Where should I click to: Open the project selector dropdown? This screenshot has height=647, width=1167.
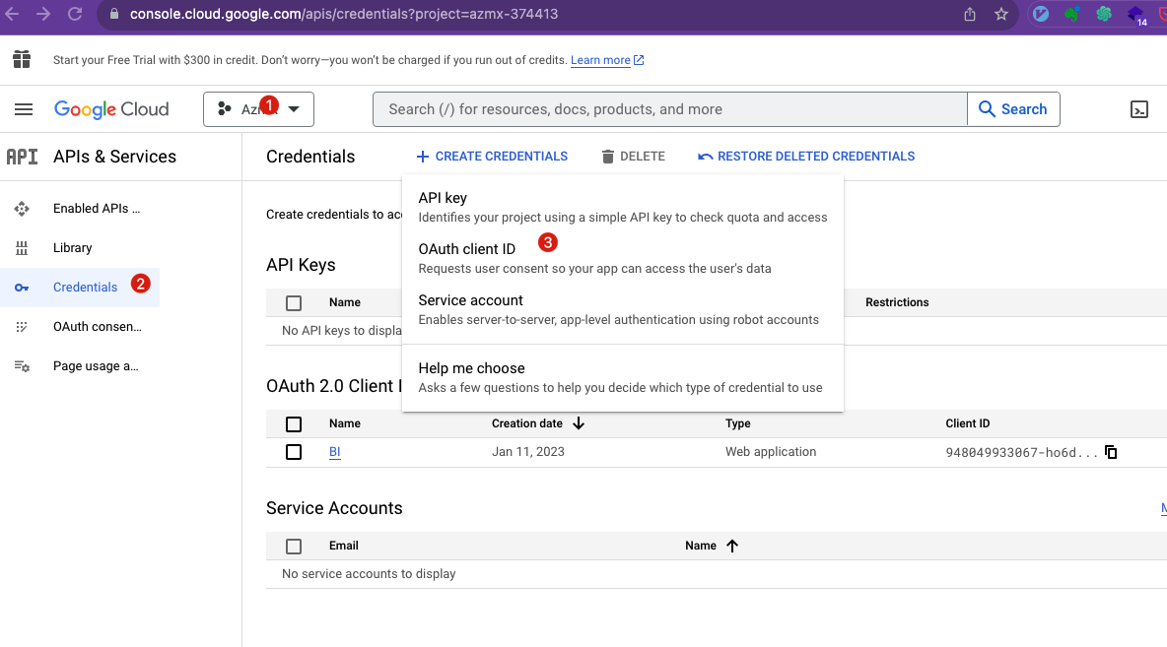258,109
